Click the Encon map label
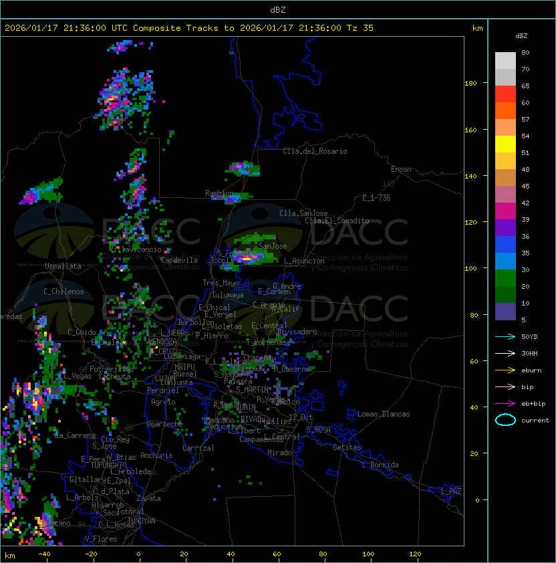 point(401,169)
